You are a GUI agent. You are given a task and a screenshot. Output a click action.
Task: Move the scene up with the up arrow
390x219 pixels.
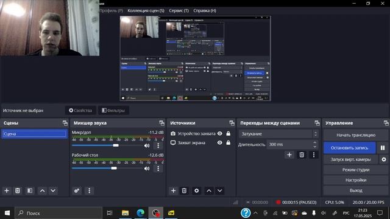pyautogui.click(x=42, y=190)
